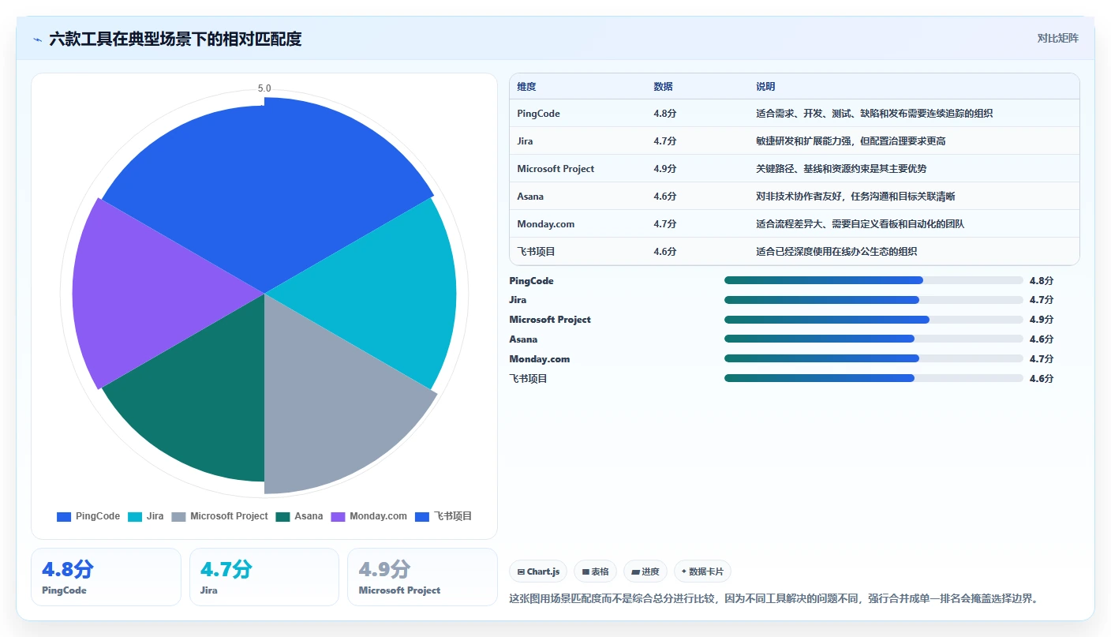Click the description 适合流程差异大、需要自定义看板和自动化的团队
The height and width of the screenshot is (637, 1111).
coord(860,224)
